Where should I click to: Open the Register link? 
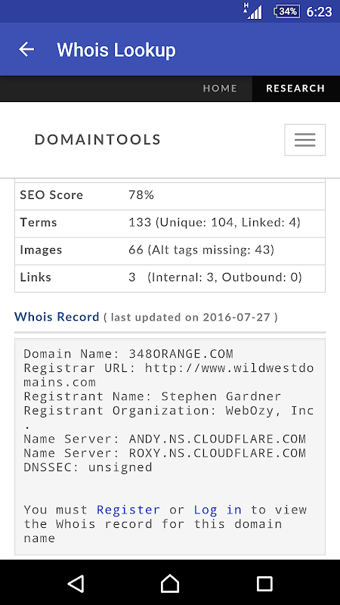pos(128,509)
